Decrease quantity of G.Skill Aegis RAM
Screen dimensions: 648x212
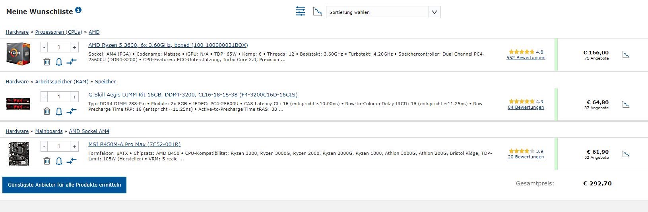pyautogui.click(x=44, y=97)
